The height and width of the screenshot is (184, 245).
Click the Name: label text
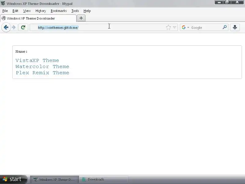pos(21,52)
